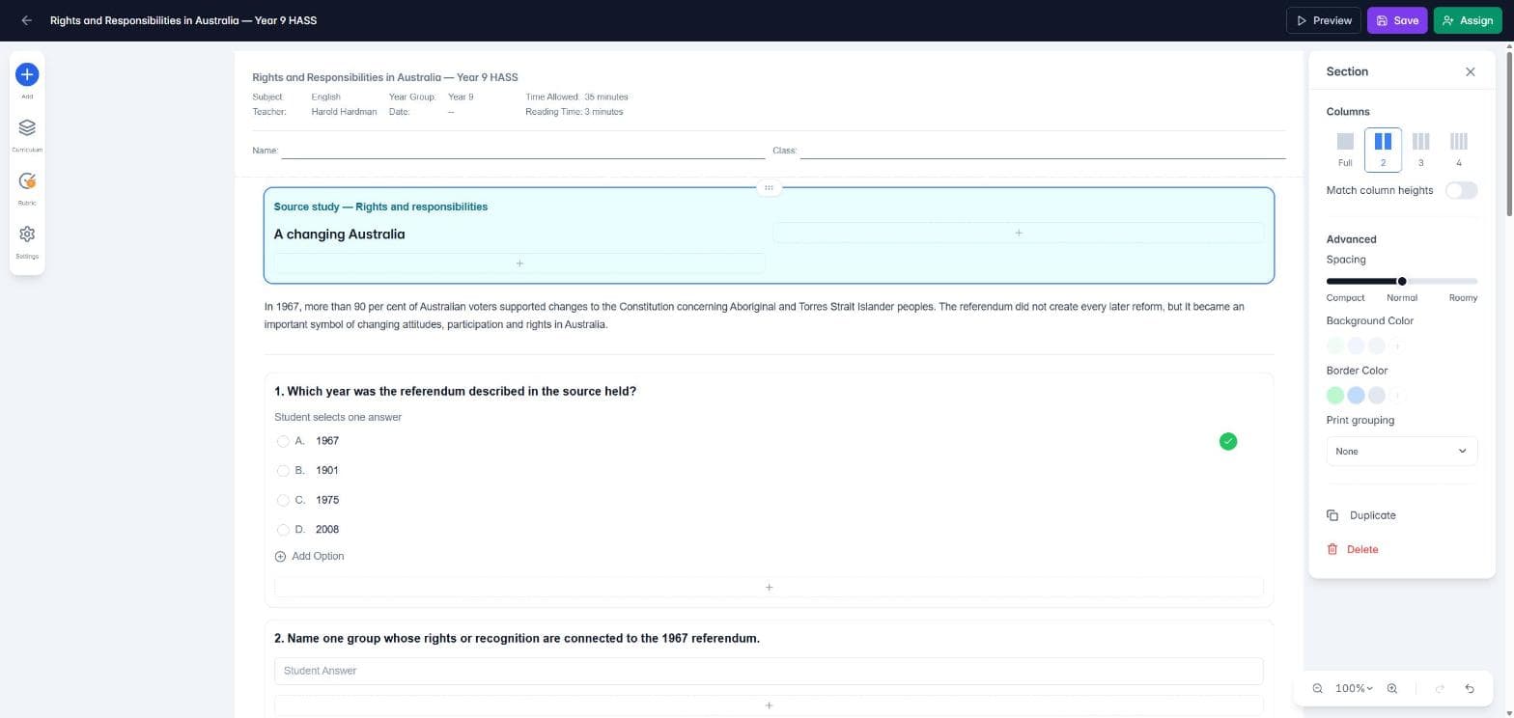
Task: Click 'Time Allowed: 35 minutes' text
Action: (x=576, y=97)
